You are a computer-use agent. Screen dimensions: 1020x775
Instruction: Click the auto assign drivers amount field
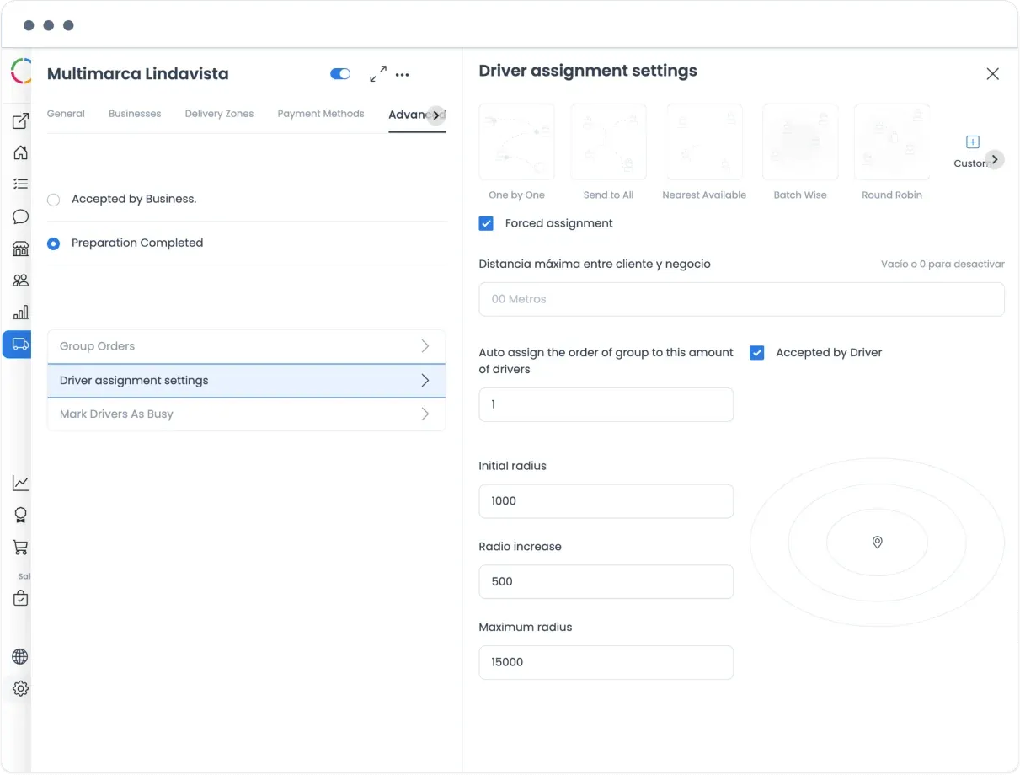(606, 404)
